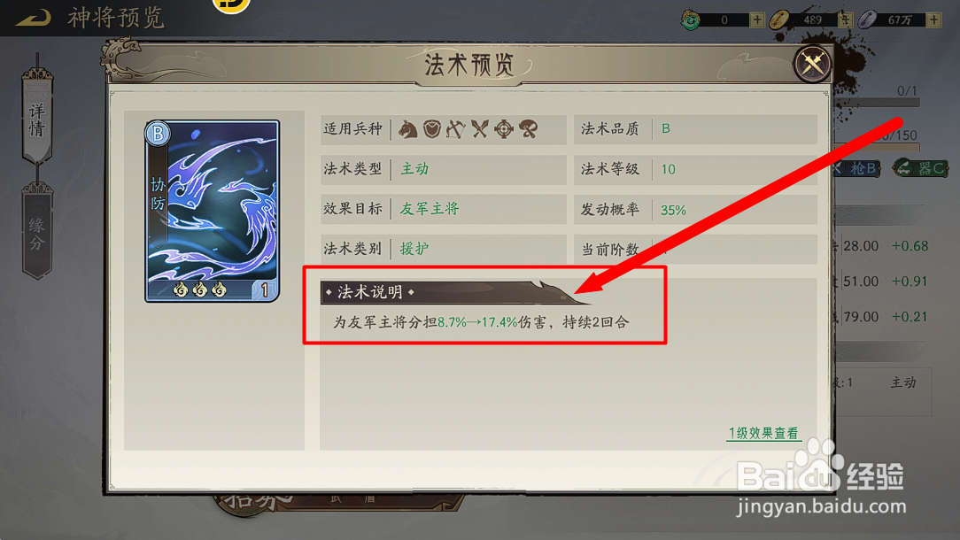Add gold coins with plus next to 489
This screenshot has height=540, width=960.
(x=846, y=19)
